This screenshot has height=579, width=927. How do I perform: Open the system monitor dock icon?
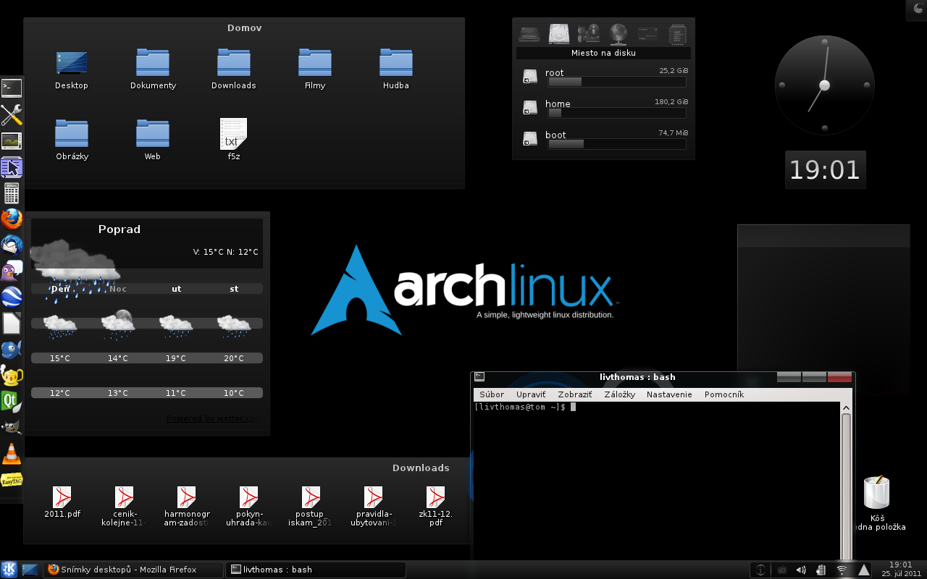pos(12,141)
